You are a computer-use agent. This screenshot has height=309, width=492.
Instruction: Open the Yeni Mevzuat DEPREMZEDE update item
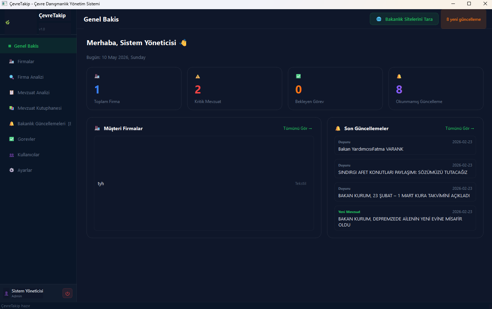[x=405, y=218]
